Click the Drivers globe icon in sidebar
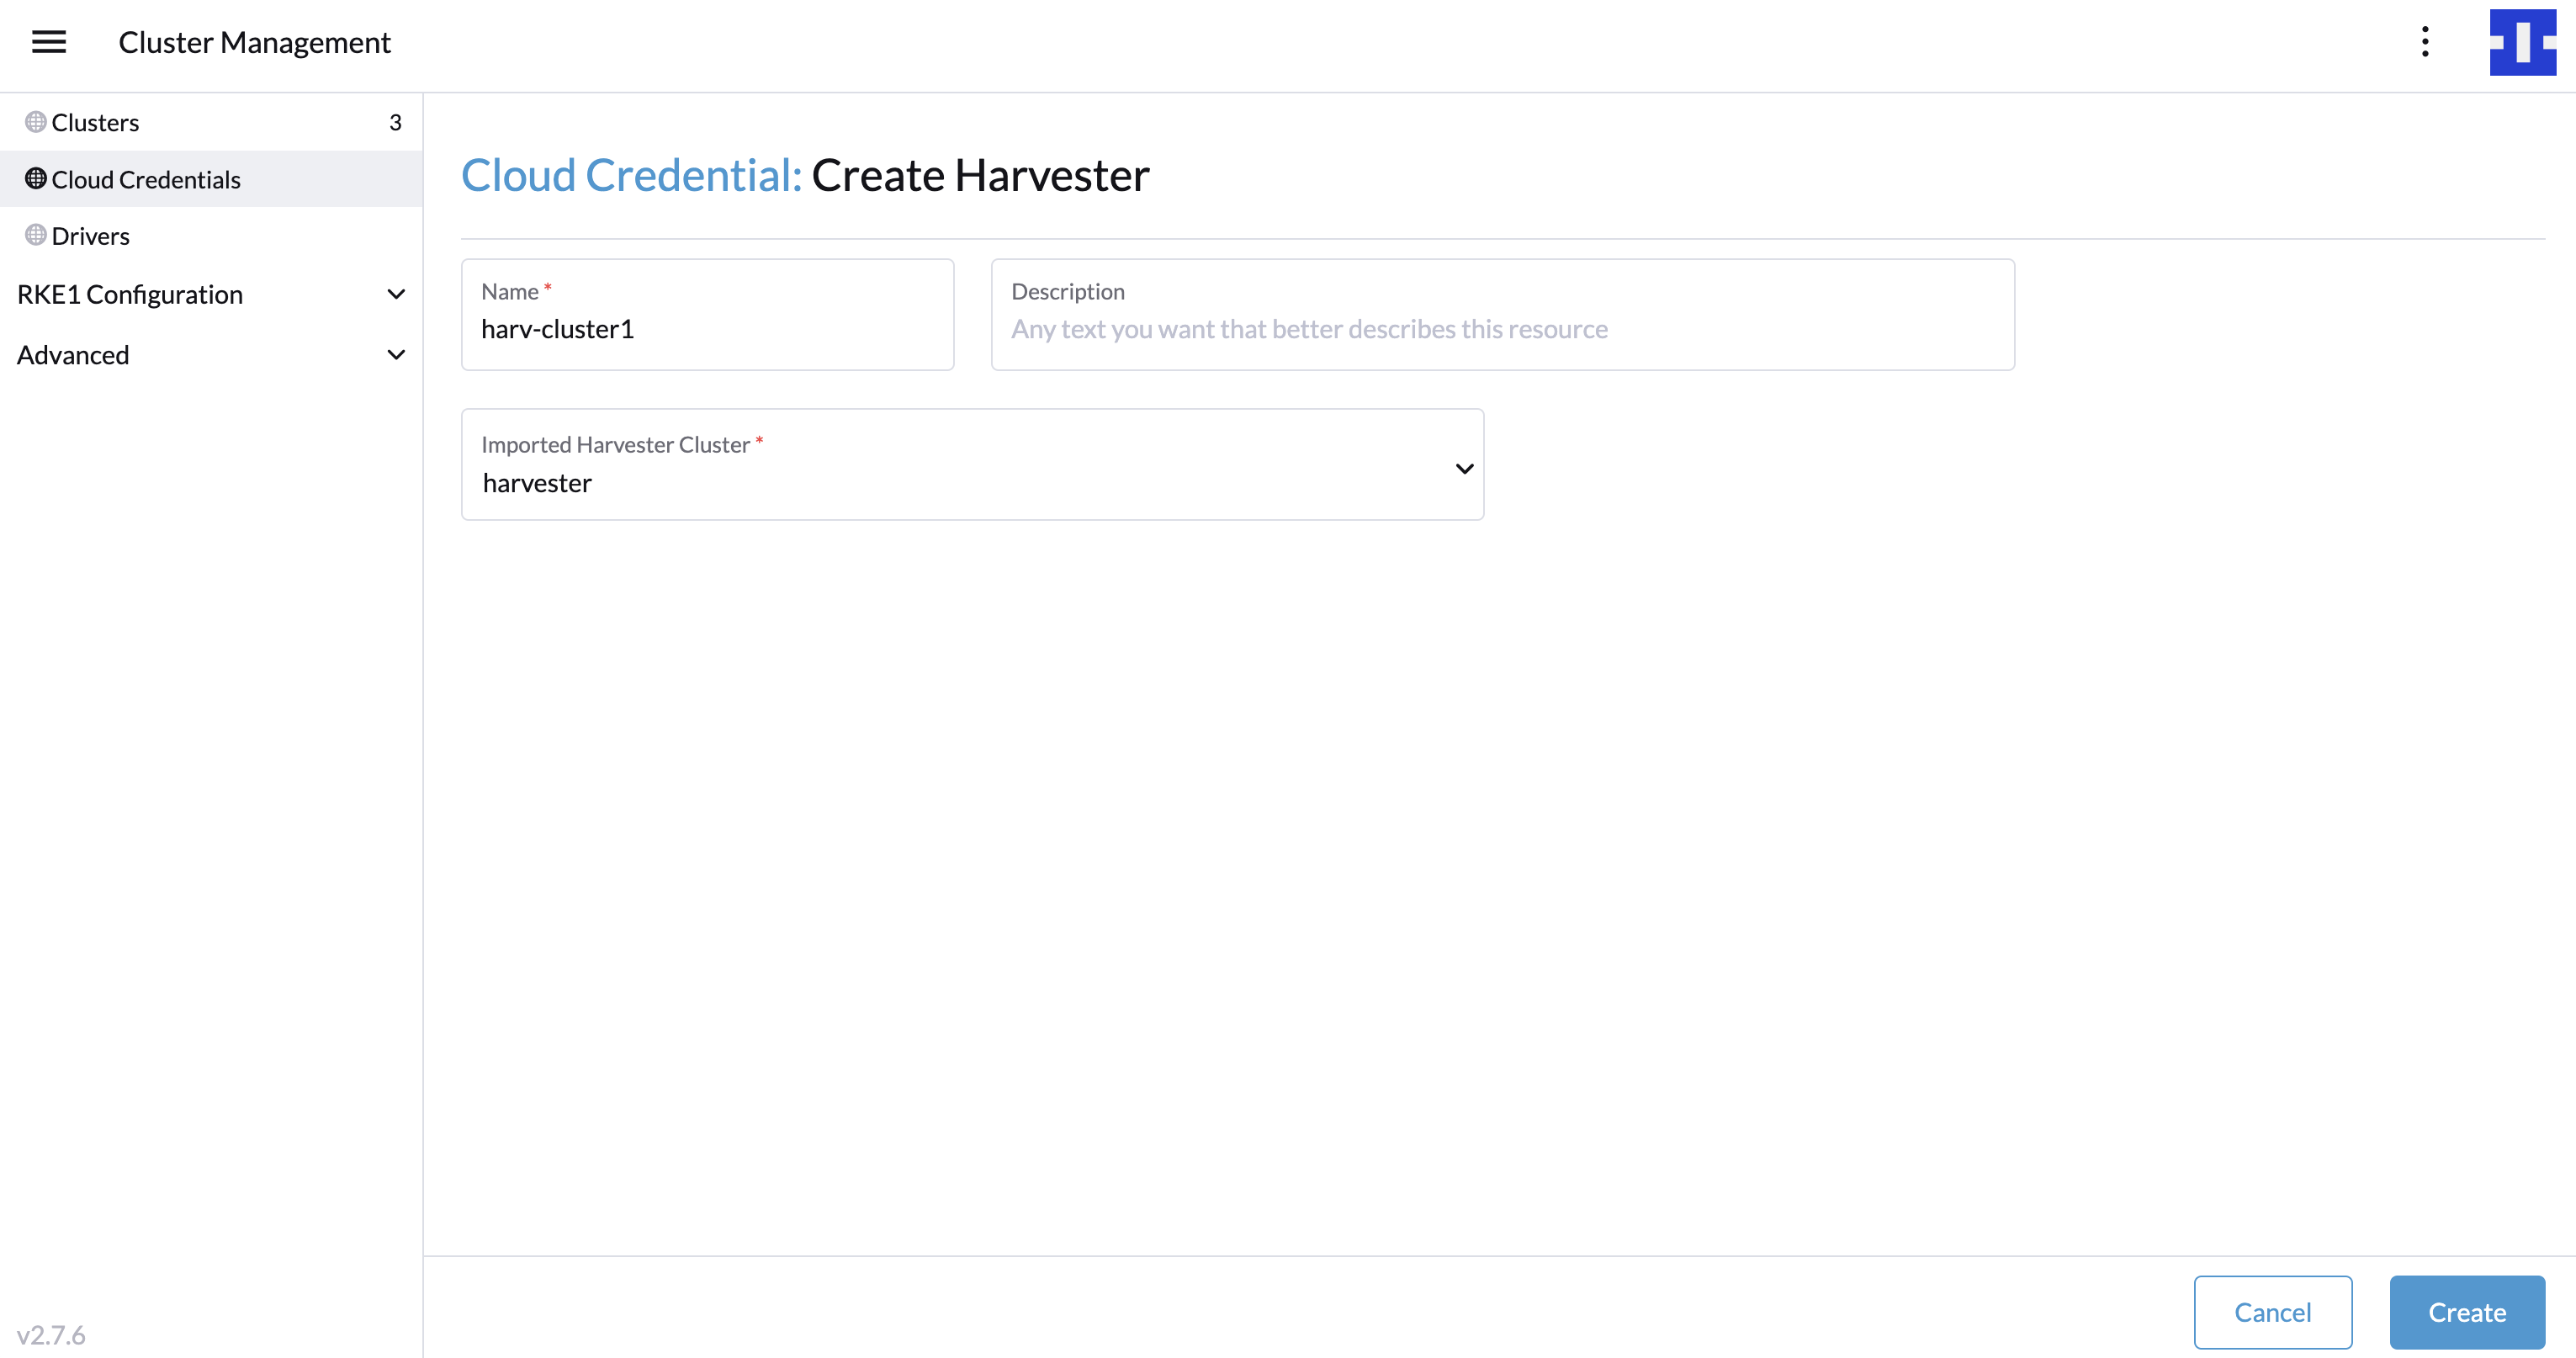2576x1358 pixels. point(36,233)
